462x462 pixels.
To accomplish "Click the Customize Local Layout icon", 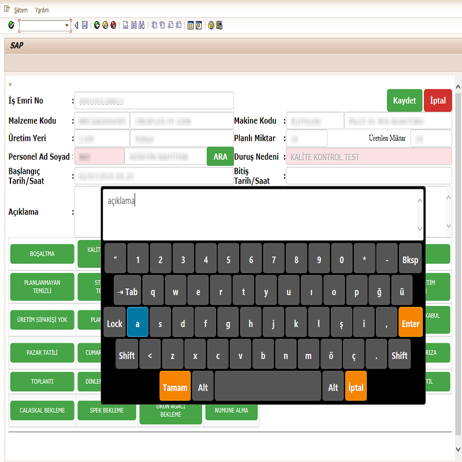I will coord(219,25).
